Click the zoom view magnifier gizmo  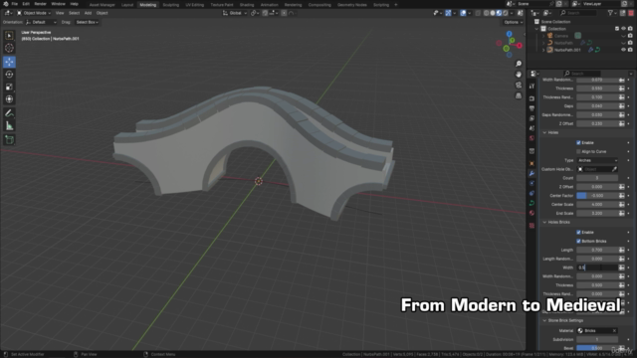[519, 64]
